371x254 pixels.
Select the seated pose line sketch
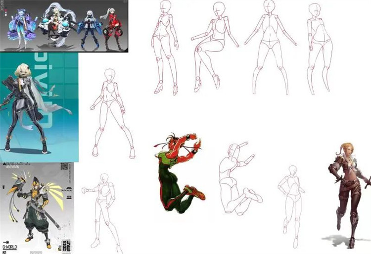214,47
